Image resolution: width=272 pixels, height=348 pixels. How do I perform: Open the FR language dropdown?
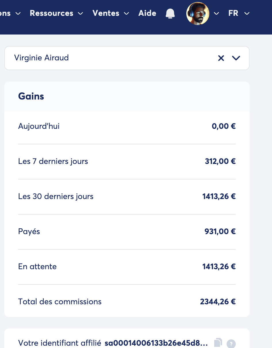click(239, 13)
